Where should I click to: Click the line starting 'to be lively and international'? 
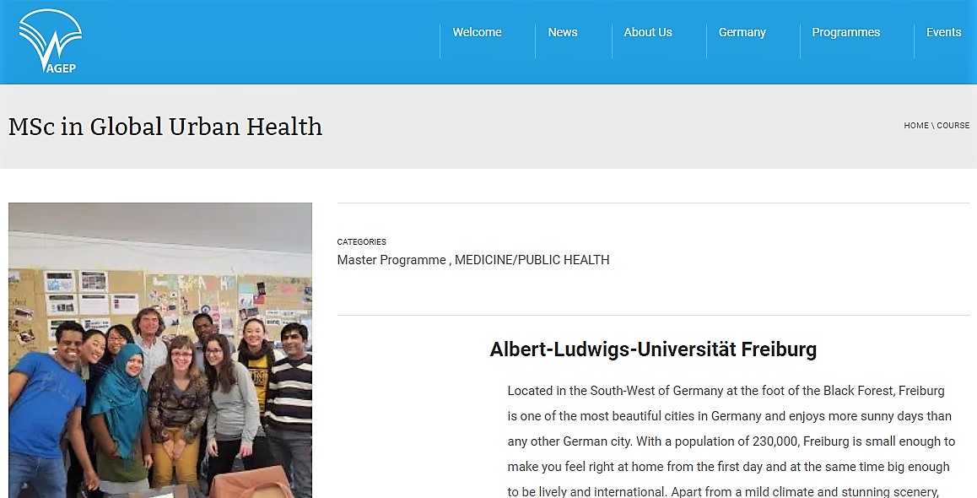pos(723,492)
